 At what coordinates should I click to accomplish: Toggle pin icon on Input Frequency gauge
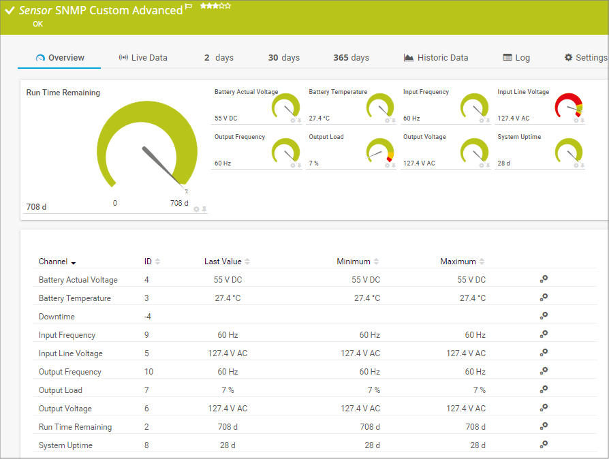pyautogui.click(x=488, y=121)
